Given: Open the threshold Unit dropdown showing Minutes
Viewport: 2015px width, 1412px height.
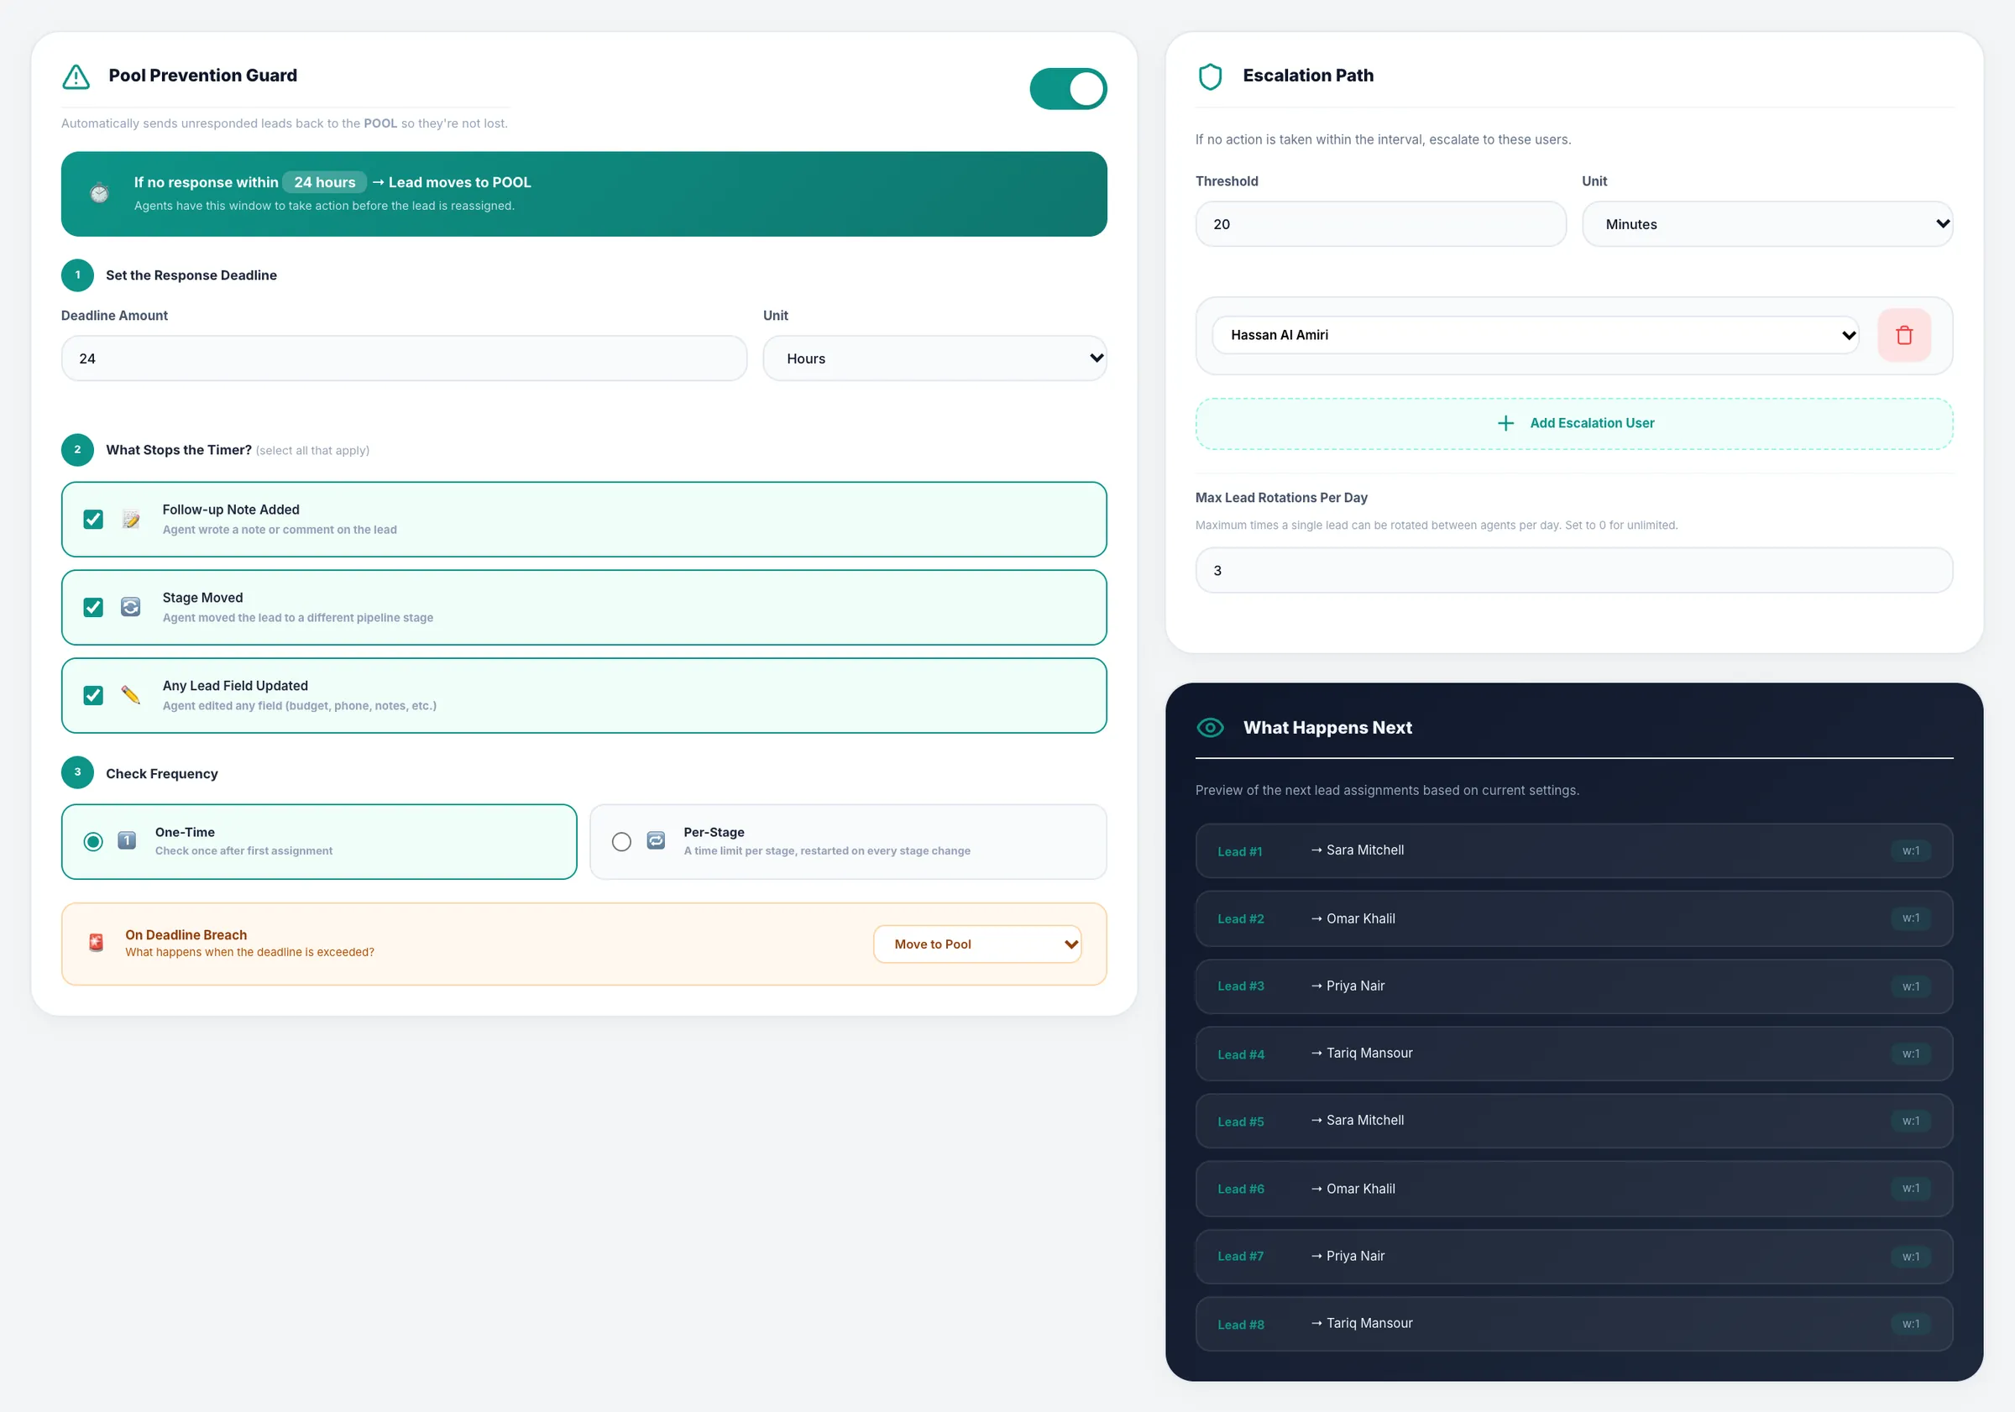Looking at the screenshot, I should point(1766,224).
